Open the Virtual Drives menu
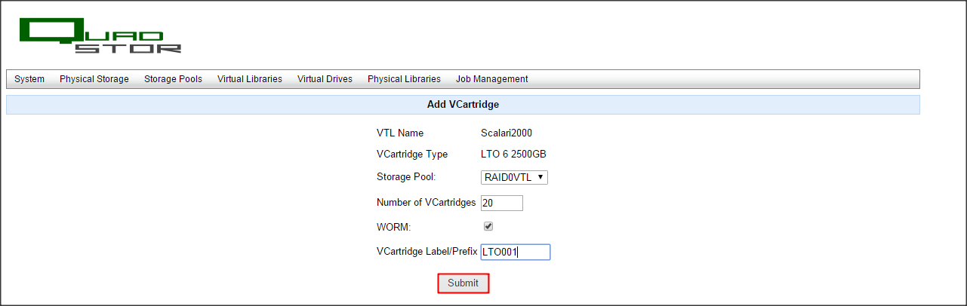Screen dimensions: 967x306 [325, 79]
